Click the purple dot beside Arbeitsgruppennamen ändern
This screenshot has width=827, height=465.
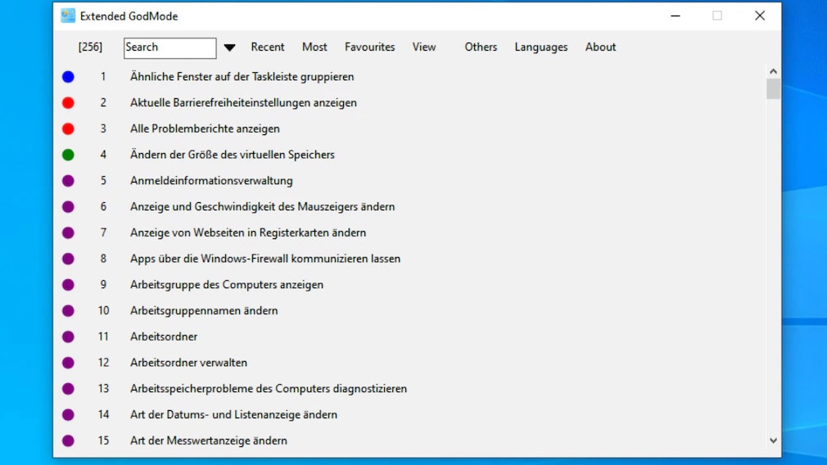[x=68, y=310]
